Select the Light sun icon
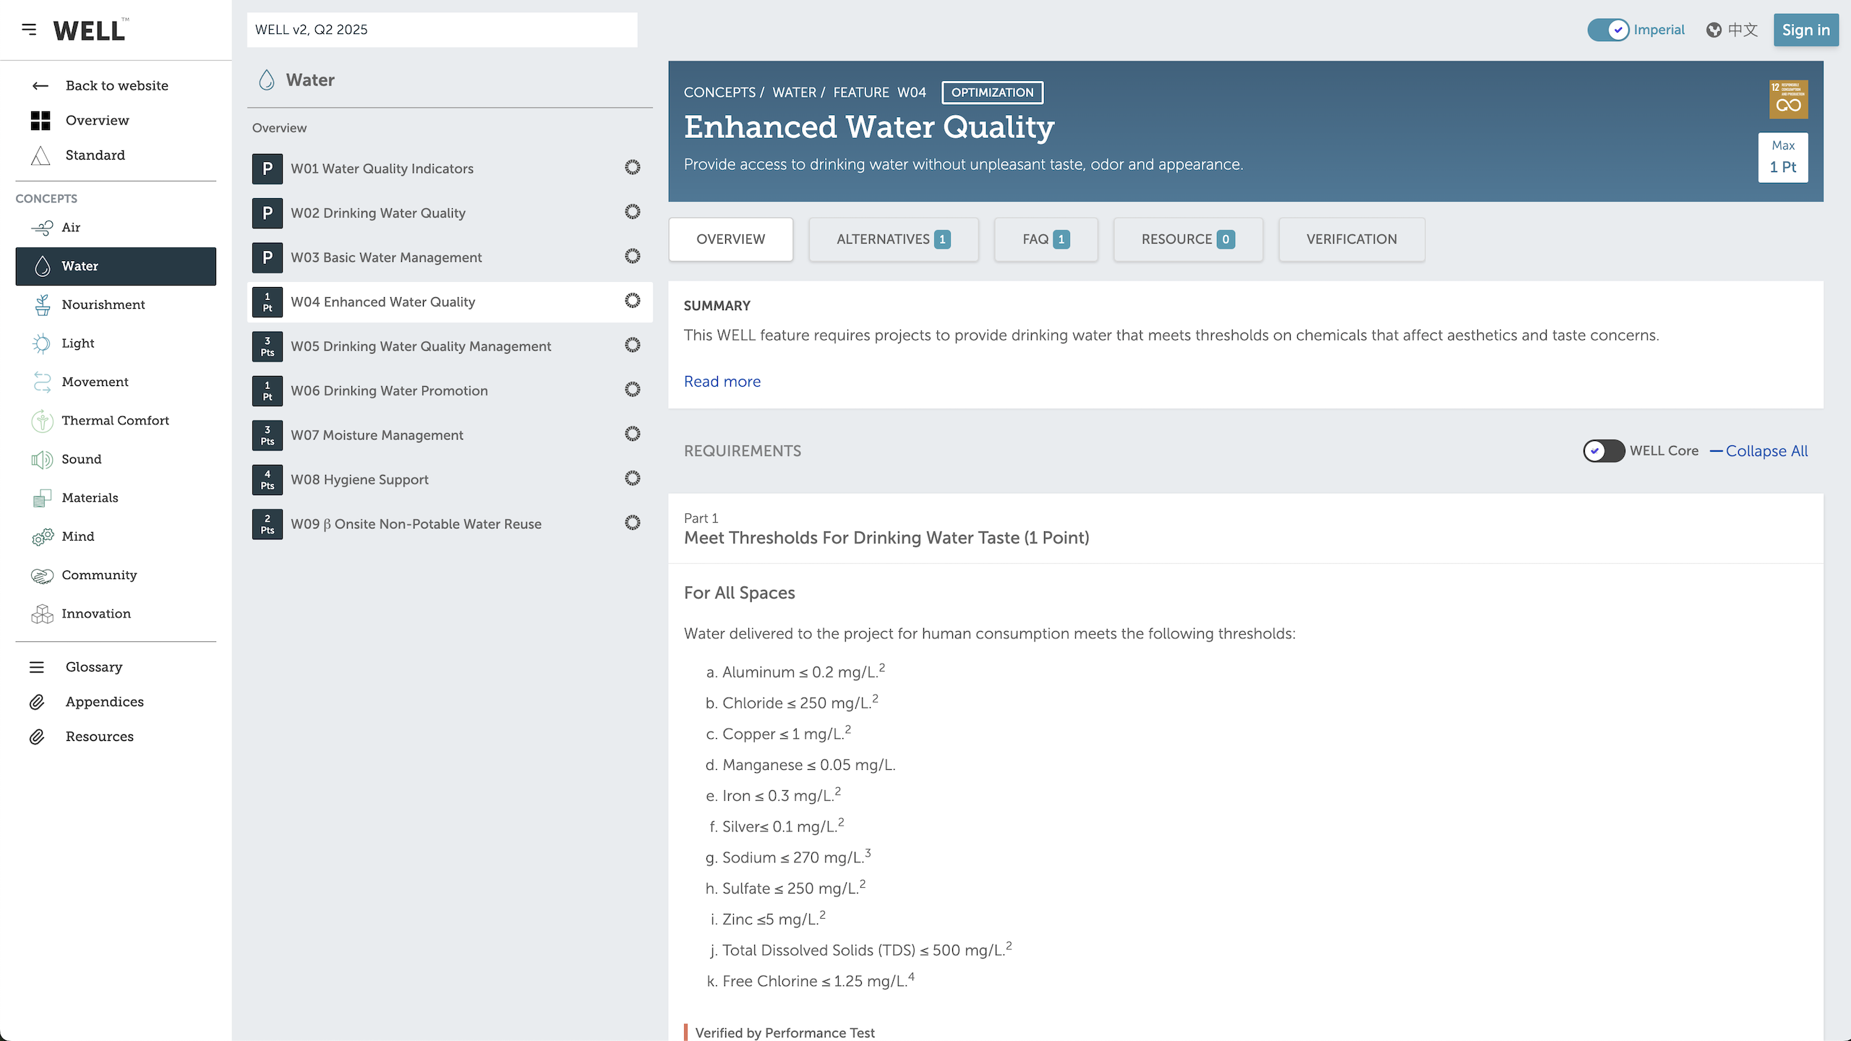Image resolution: width=1851 pixels, height=1041 pixels. click(x=42, y=343)
